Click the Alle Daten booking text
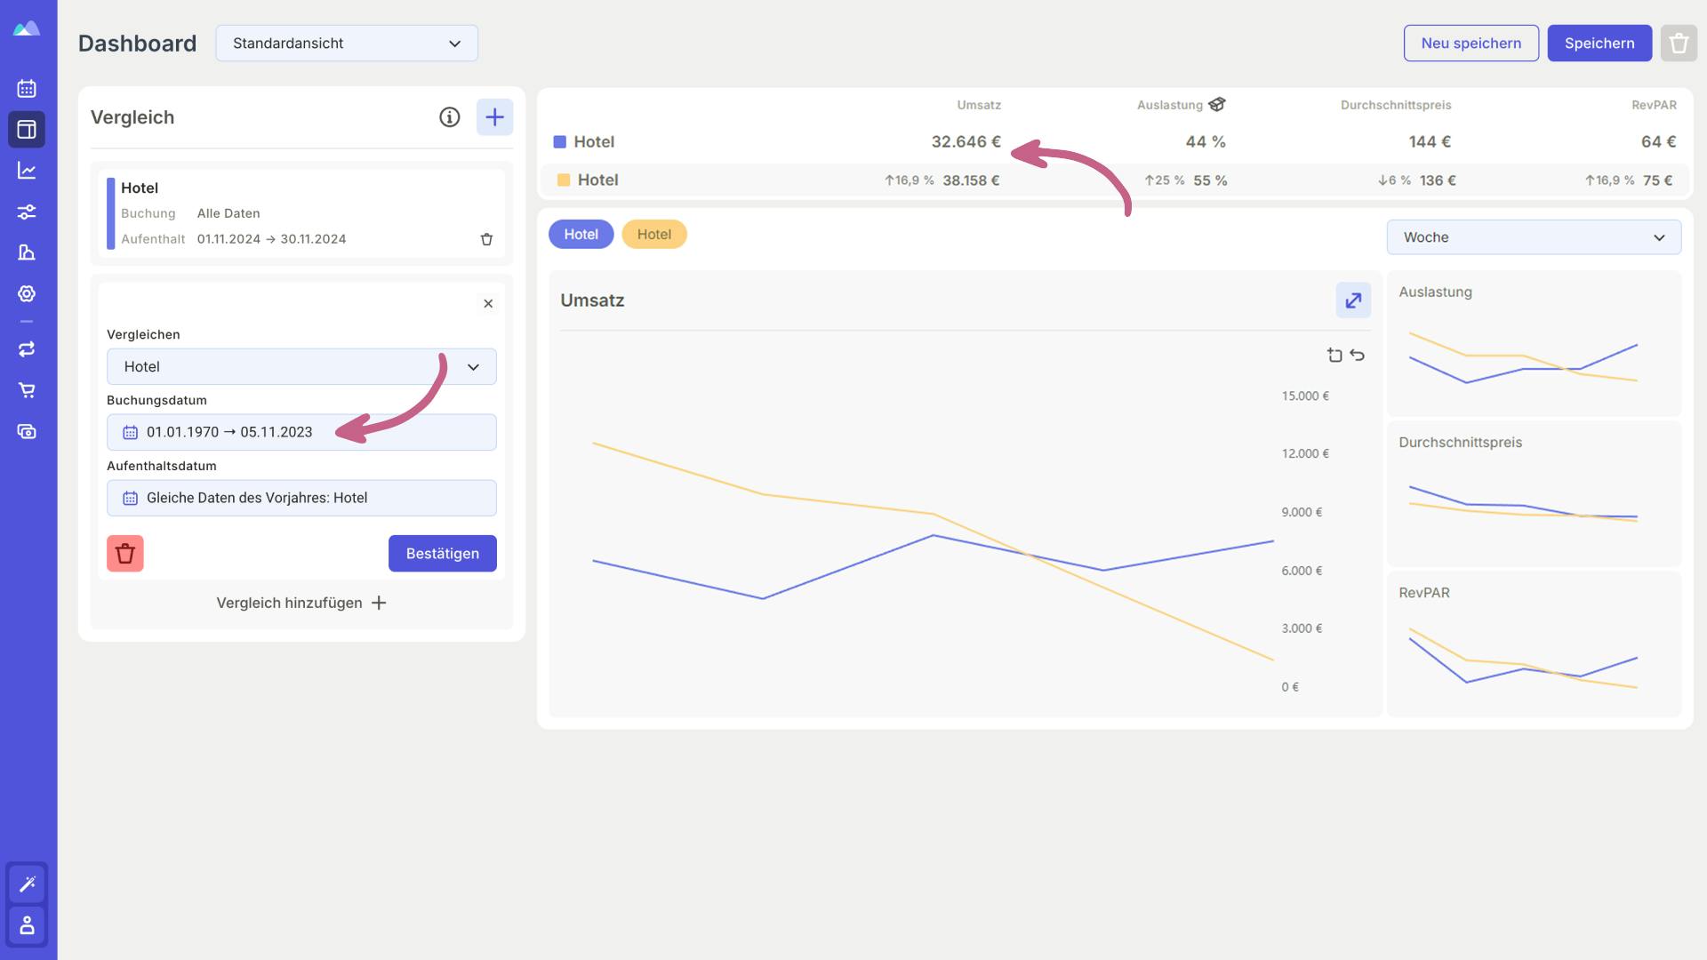This screenshot has width=1707, height=960. pyautogui.click(x=228, y=213)
